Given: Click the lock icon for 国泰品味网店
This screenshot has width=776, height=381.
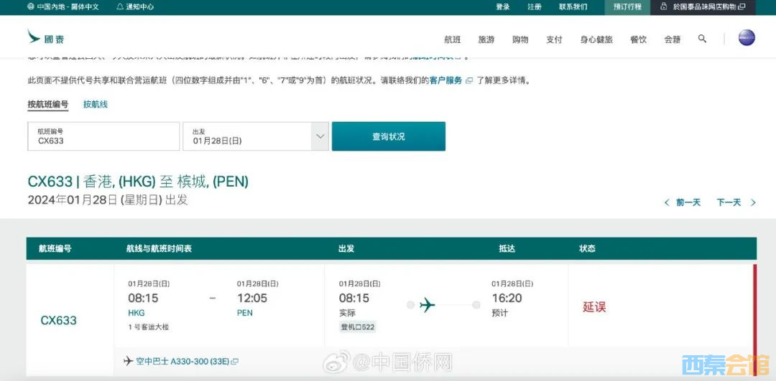Looking at the screenshot, I should pos(665,7).
